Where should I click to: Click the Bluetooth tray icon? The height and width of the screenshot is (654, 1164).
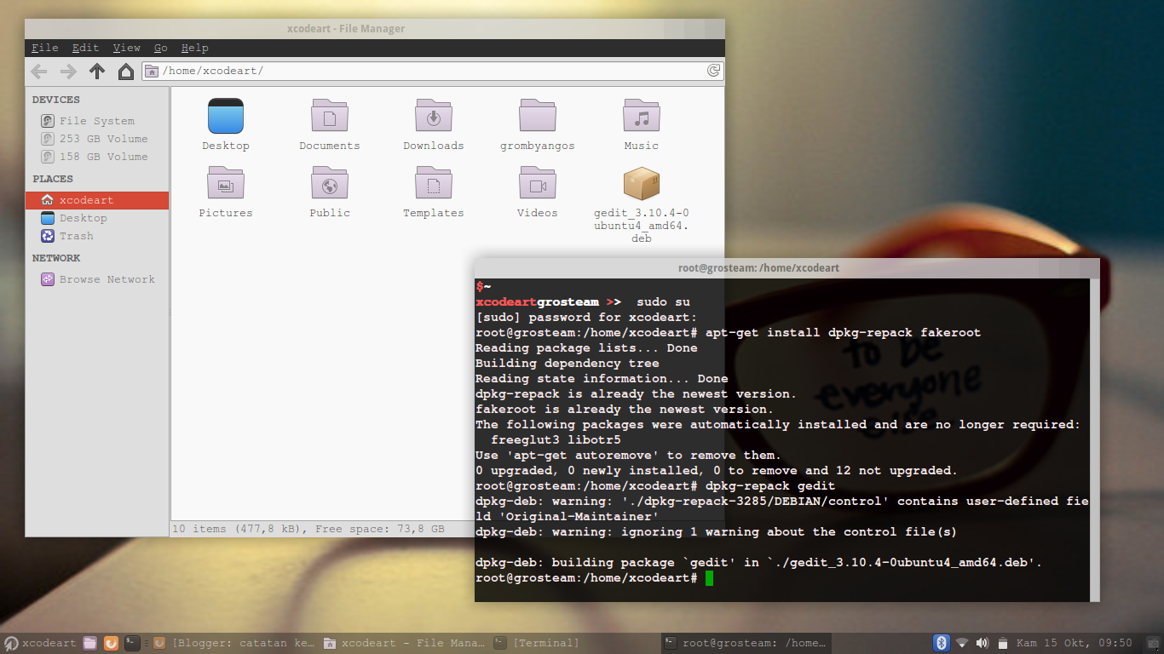point(942,643)
